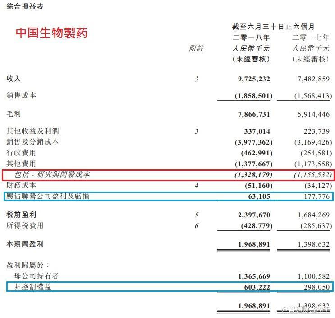Viewport: 335px width, 318px height.
Task: Click the 附註 column header
Action: point(196,49)
